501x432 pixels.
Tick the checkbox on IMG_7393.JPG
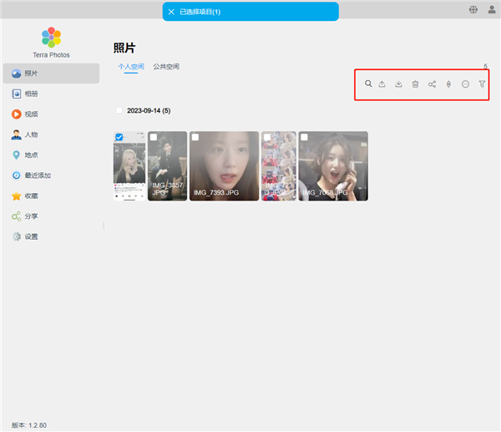pyautogui.click(x=195, y=137)
